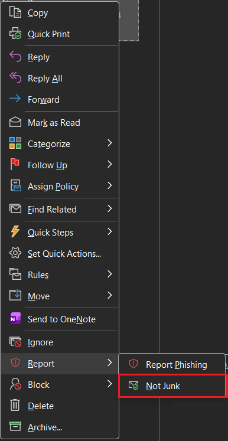Screen dimensions: 228x441
Task: Open Set Quick Actions option
Action: click(60, 254)
